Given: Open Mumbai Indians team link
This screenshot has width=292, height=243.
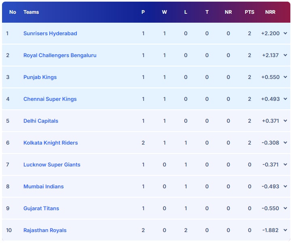Looking at the screenshot, I should pos(43,187).
